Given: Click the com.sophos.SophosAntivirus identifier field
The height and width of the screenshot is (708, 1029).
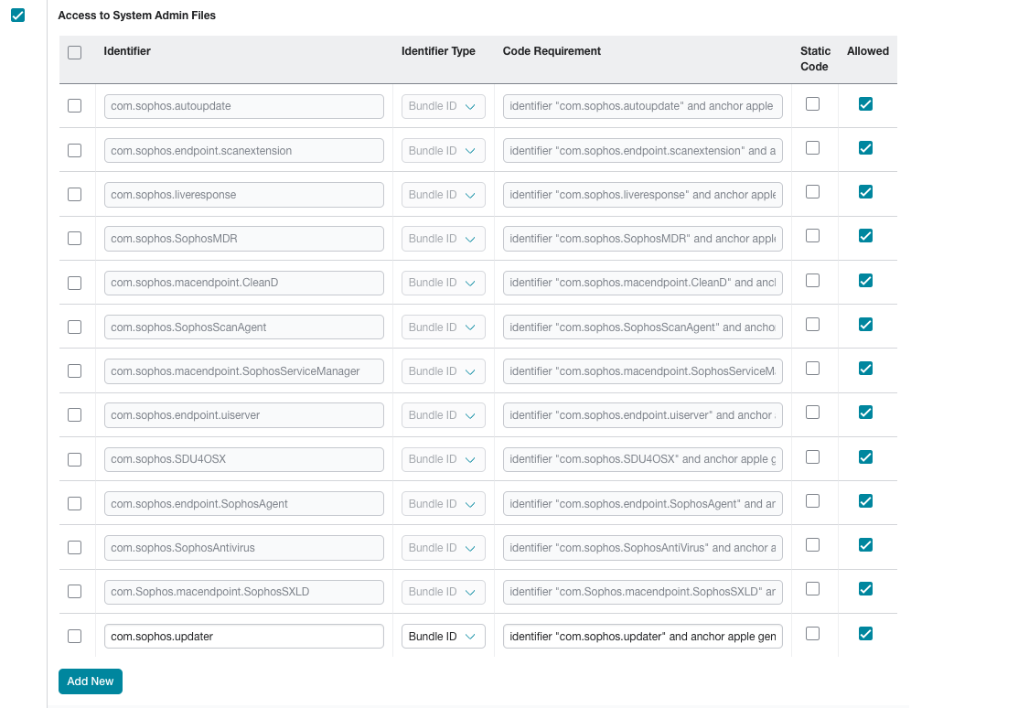Looking at the screenshot, I should 244,548.
